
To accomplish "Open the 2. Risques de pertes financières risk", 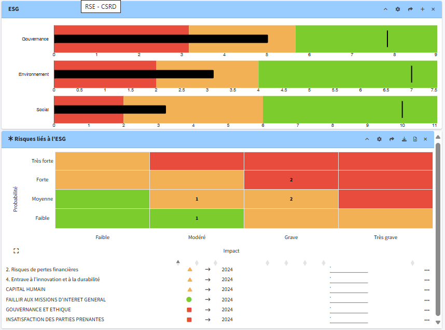I will (42, 270).
